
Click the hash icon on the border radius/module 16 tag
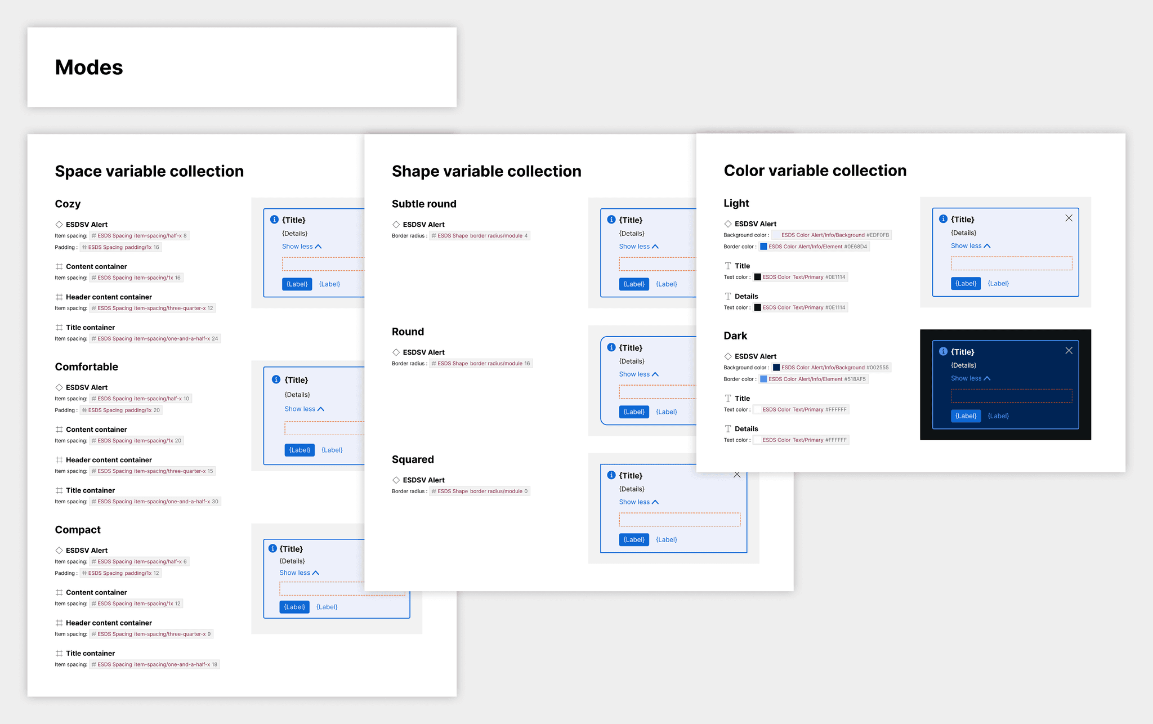435,363
